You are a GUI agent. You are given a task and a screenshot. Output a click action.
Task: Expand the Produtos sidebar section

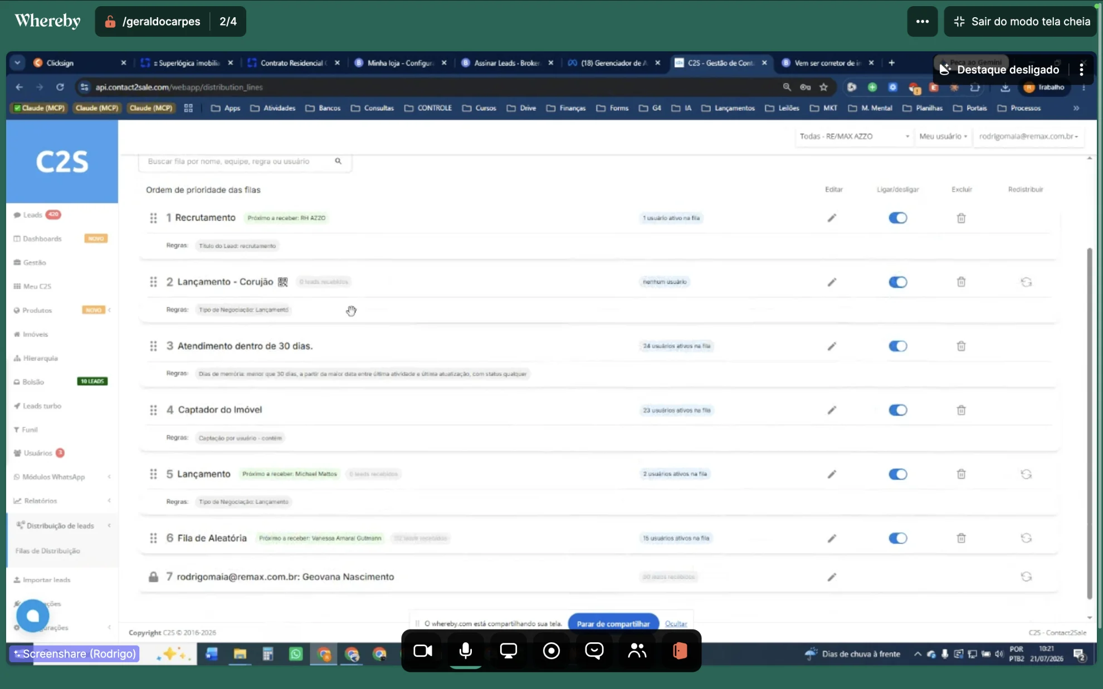pos(109,310)
